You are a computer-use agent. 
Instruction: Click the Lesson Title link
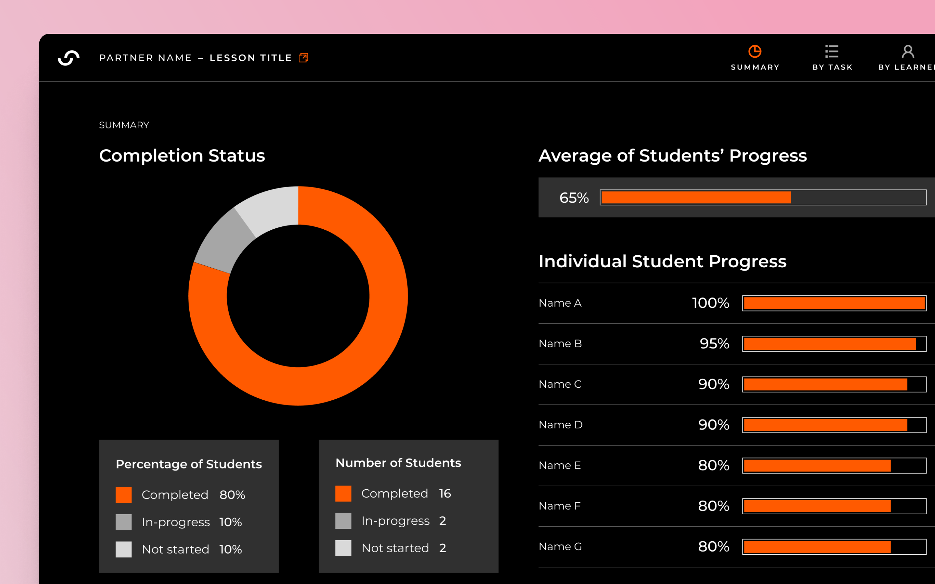click(250, 58)
